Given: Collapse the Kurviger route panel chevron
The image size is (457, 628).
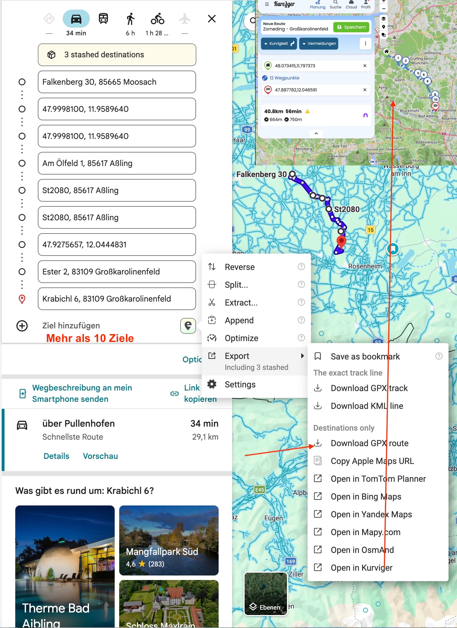Looking at the screenshot, I should coord(316,134).
